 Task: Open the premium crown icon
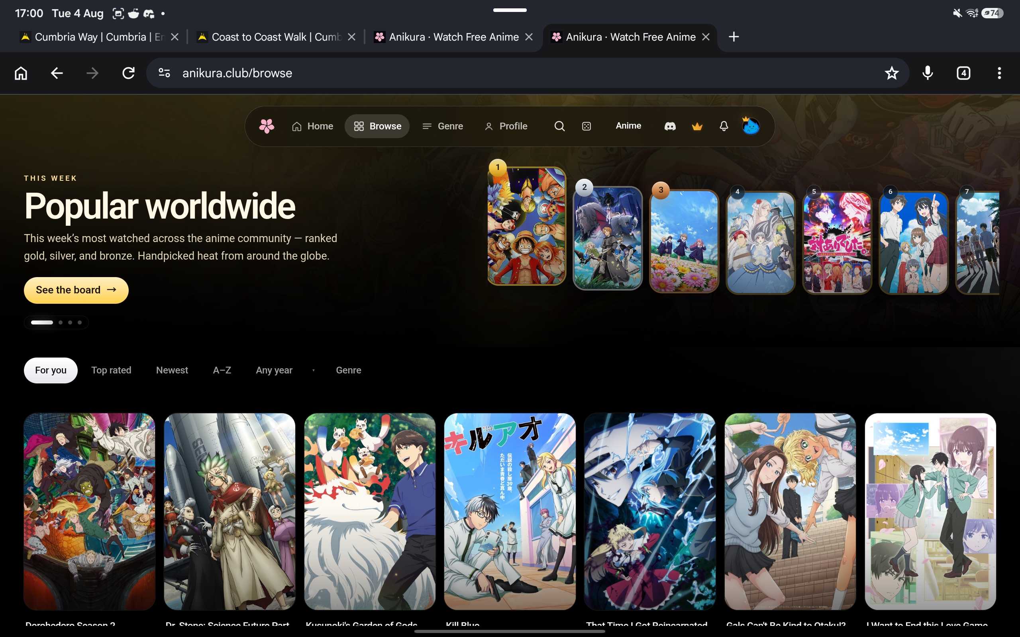(697, 126)
